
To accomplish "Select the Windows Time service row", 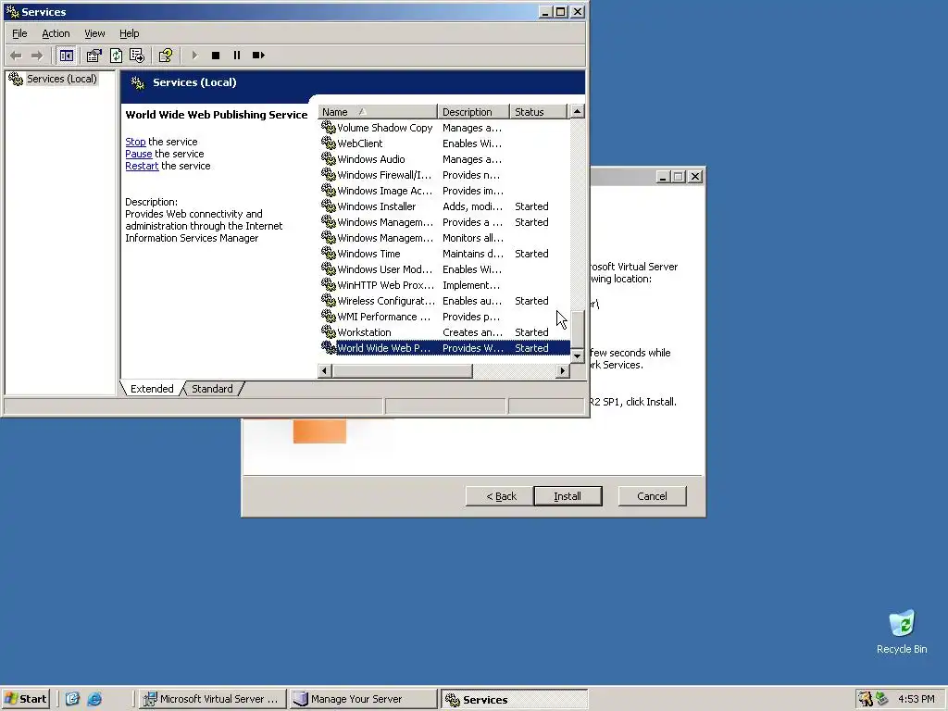I will (x=444, y=254).
